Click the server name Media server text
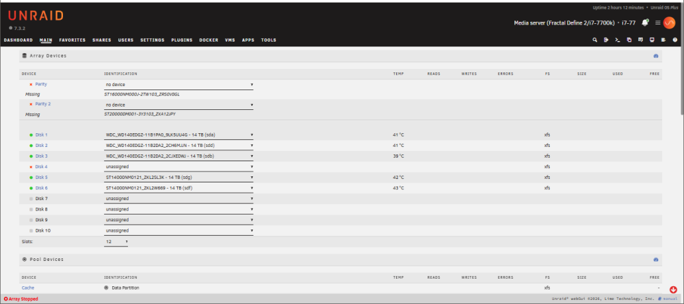 pyautogui.click(x=565, y=23)
